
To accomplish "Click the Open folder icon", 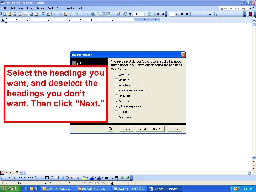I will (10, 14).
